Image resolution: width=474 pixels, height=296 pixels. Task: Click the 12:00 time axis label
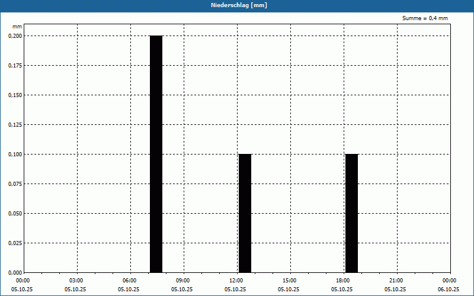(x=235, y=281)
